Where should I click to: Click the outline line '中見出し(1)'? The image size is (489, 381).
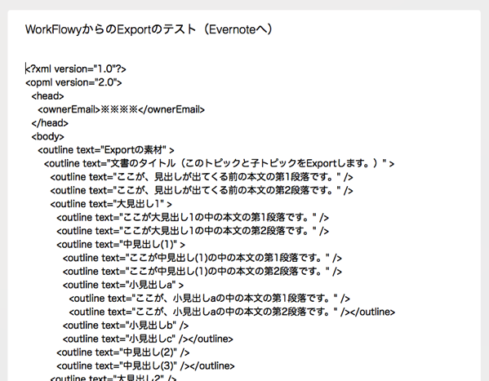pos(121,245)
